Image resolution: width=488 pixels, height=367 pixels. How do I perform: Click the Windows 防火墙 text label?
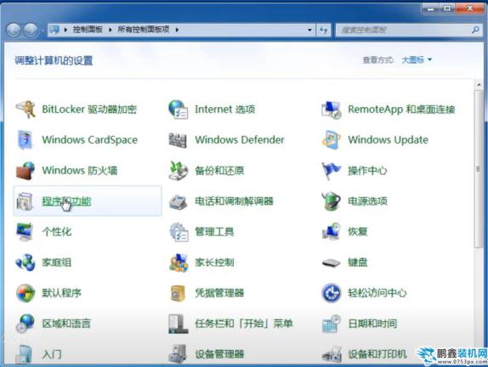(x=80, y=171)
